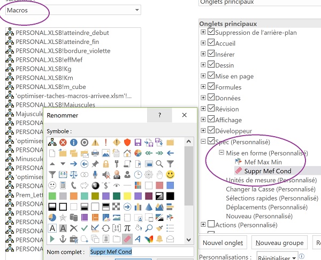Image resolution: width=321 pixels, height=260 pixels.
Task: Choose the yellow bell symbol
Action: click(x=159, y=239)
